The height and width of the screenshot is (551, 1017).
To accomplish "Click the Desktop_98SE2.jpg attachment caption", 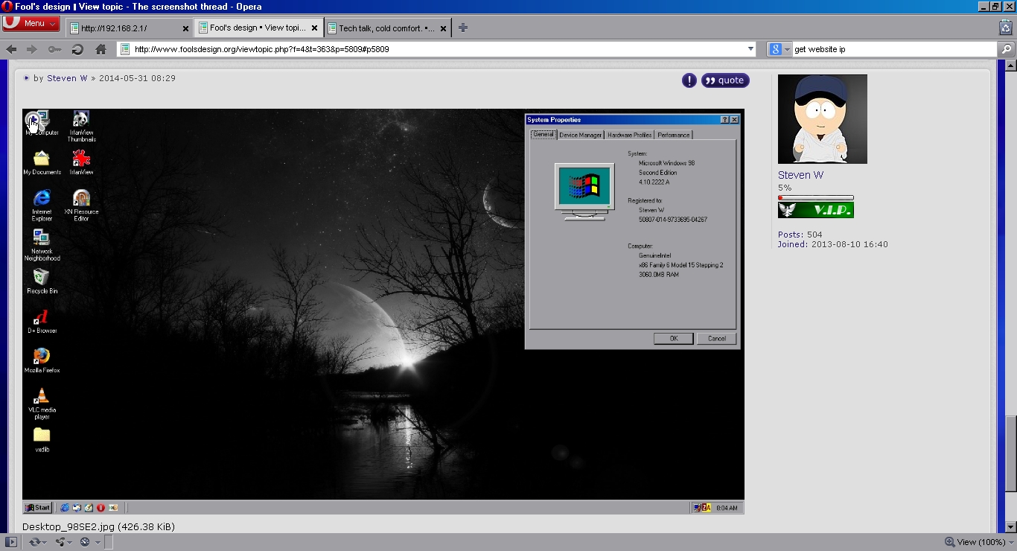I will 98,526.
